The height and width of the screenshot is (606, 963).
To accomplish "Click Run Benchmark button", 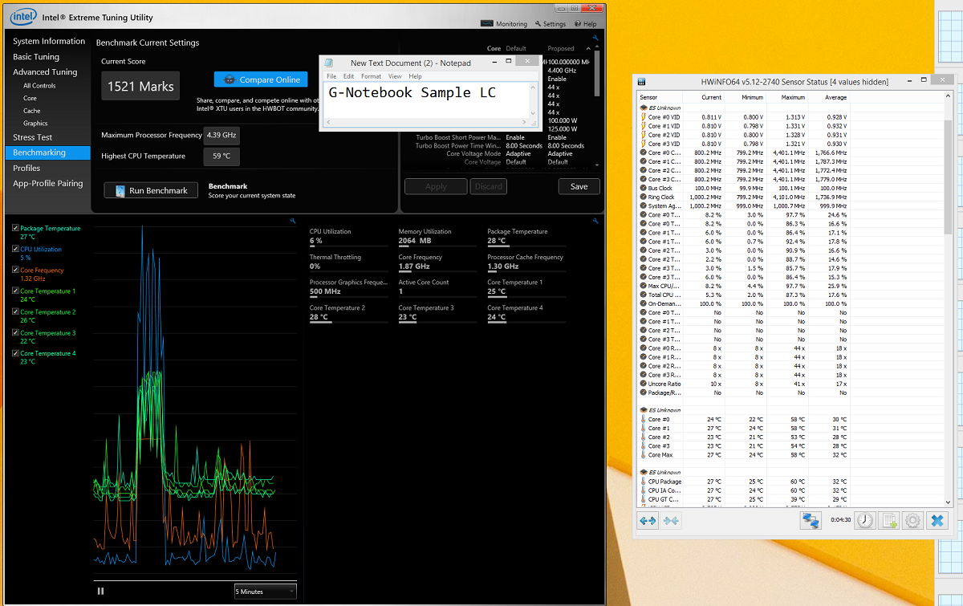I will click(151, 191).
